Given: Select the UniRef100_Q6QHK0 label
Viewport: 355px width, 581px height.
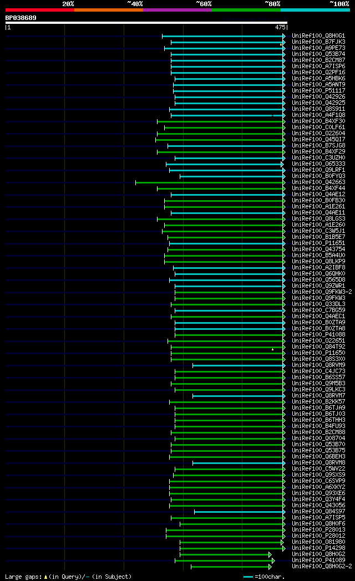Looking at the screenshot, I should (318, 274).
